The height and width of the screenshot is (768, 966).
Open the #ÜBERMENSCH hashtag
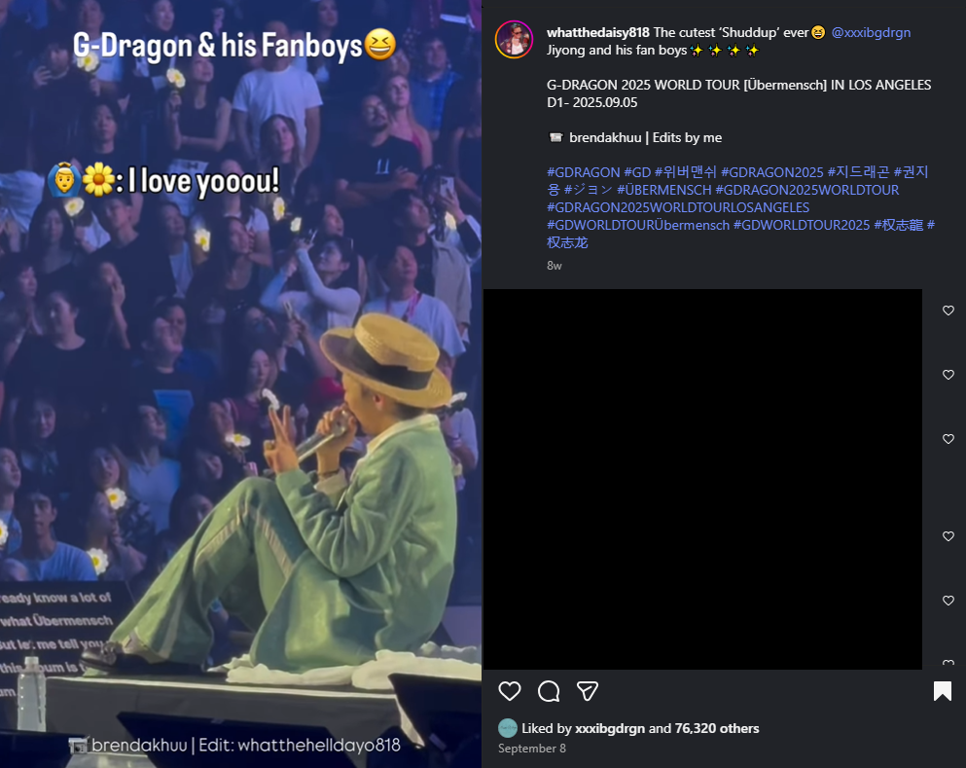663,190
